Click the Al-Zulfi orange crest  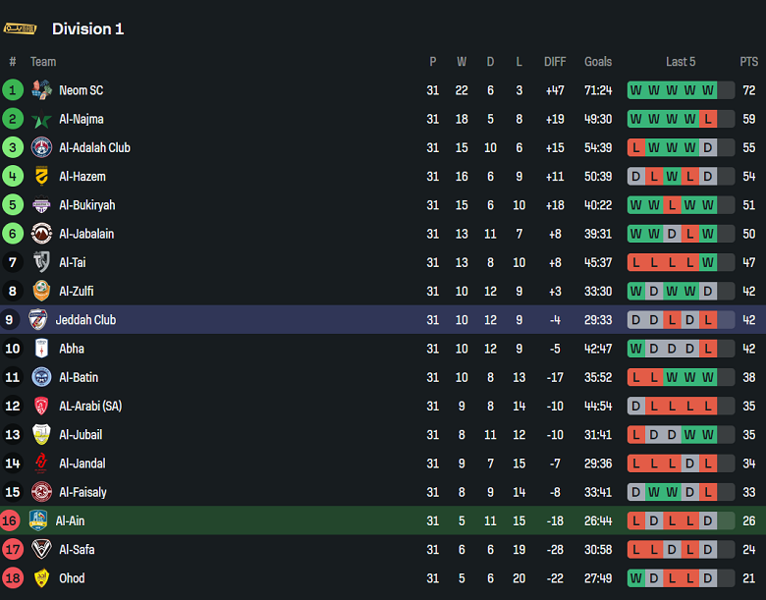tap(41, 292)
